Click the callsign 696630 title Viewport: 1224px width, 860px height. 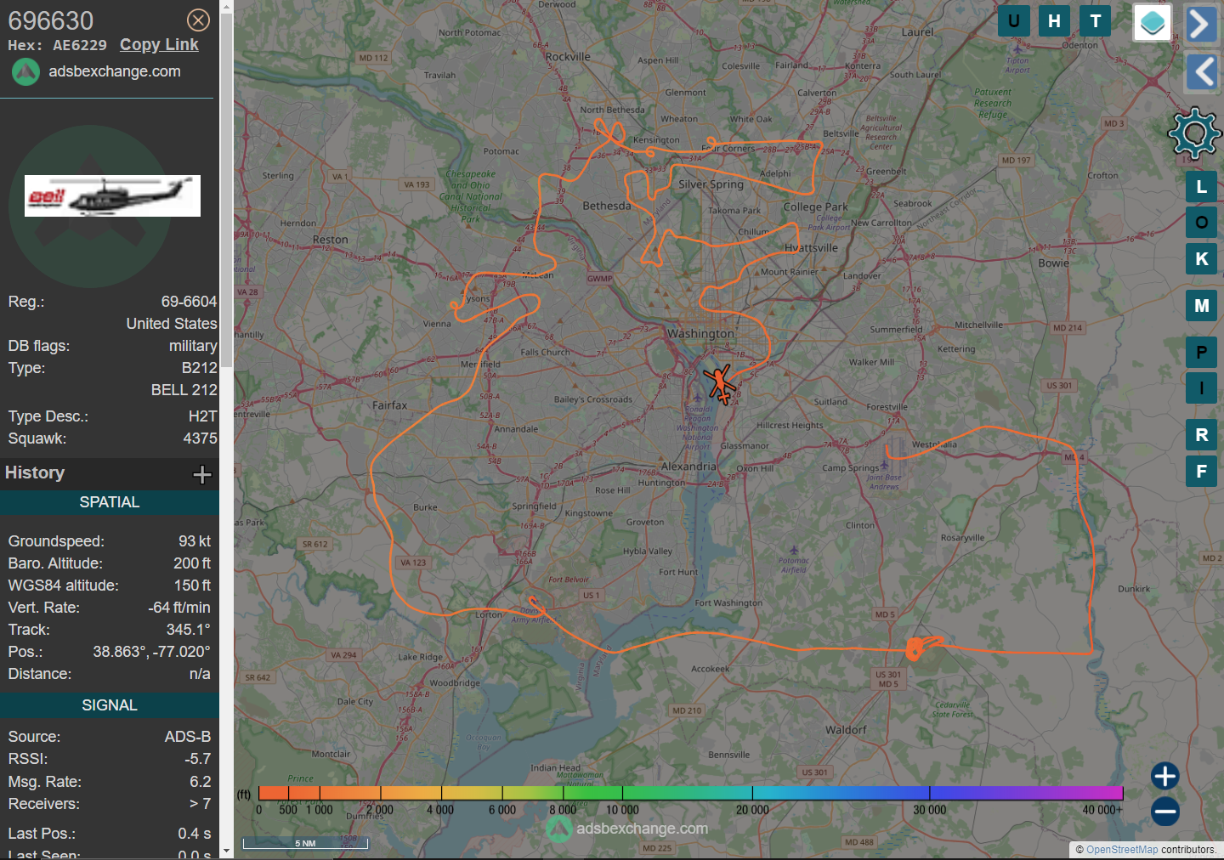pos(51,20)
